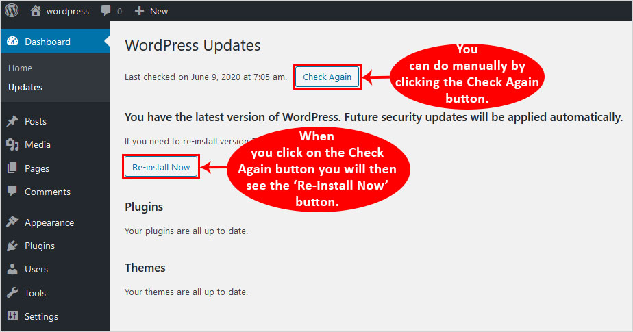Click the Pages icon in sidebar

12,168
